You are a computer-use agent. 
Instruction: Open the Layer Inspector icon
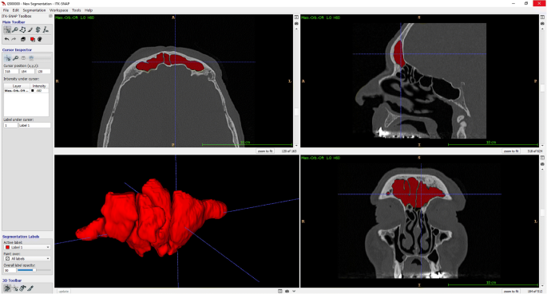click(23, 39)
